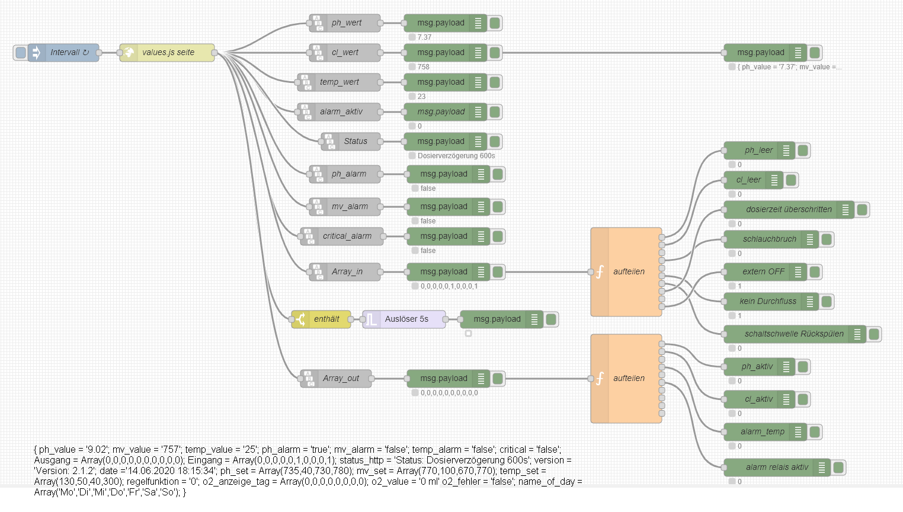Click the output port of values.js seite
Screen dimensions: 903x512
214,53
